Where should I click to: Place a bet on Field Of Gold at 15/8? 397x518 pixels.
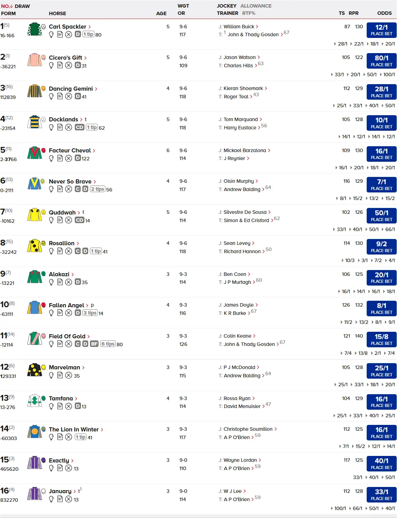tap(381, 339)
